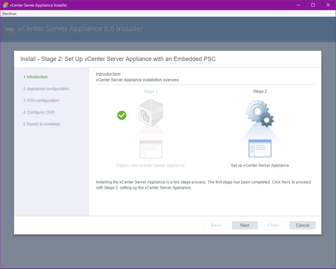This screenshot has width=336, height=269.
Task: Click the VMware vm logo
Action: coord(10,29)
